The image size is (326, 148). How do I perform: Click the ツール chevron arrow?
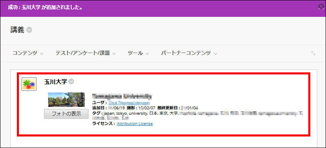tap(147, 53)
